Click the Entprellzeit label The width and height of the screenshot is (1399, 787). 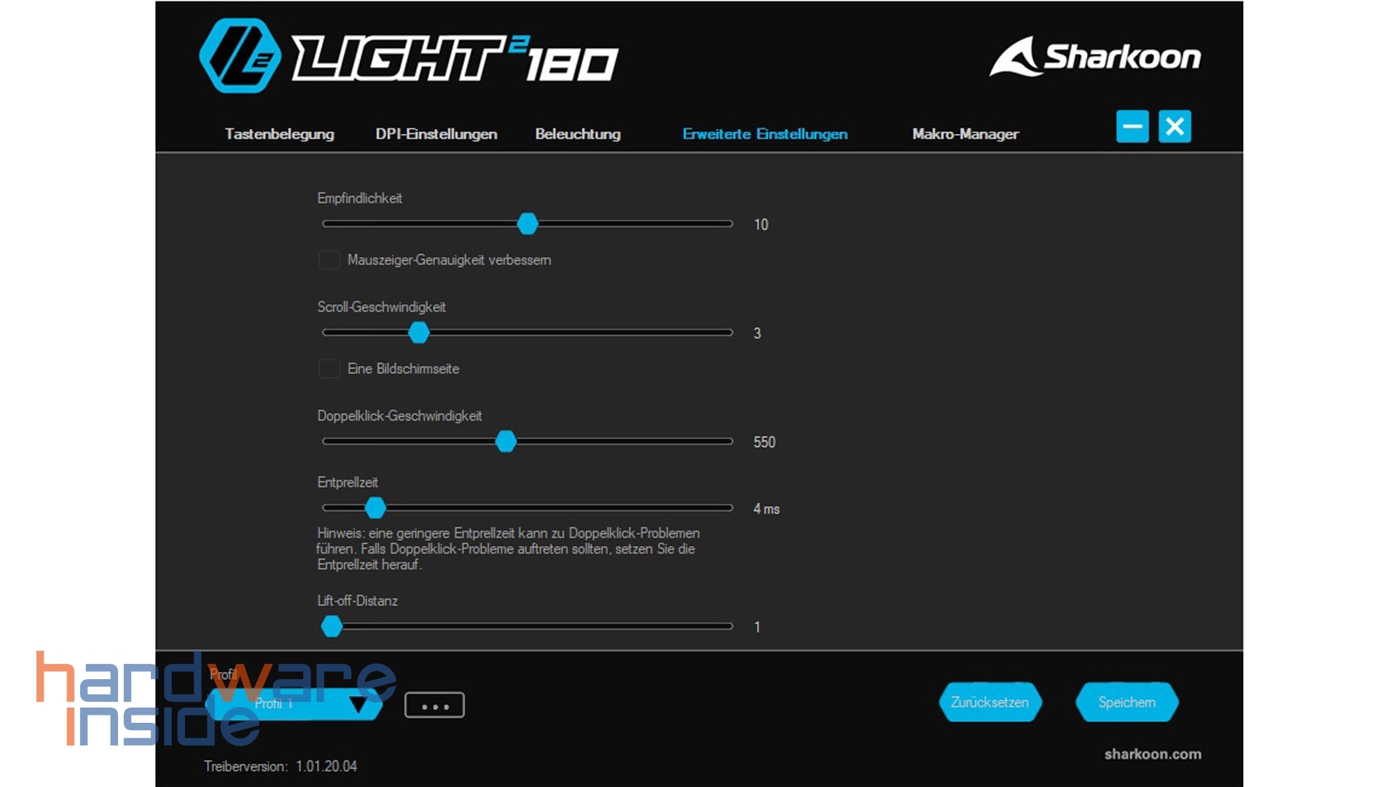348,482
